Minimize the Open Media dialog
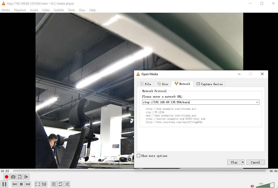This screenshot has height=188, width=278. pyautogui.click(x=239, y=74)
